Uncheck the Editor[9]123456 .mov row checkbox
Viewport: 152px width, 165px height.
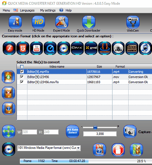click(22, 77)
